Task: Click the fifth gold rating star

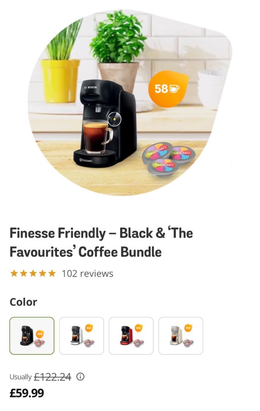Action: coord(52,274)
